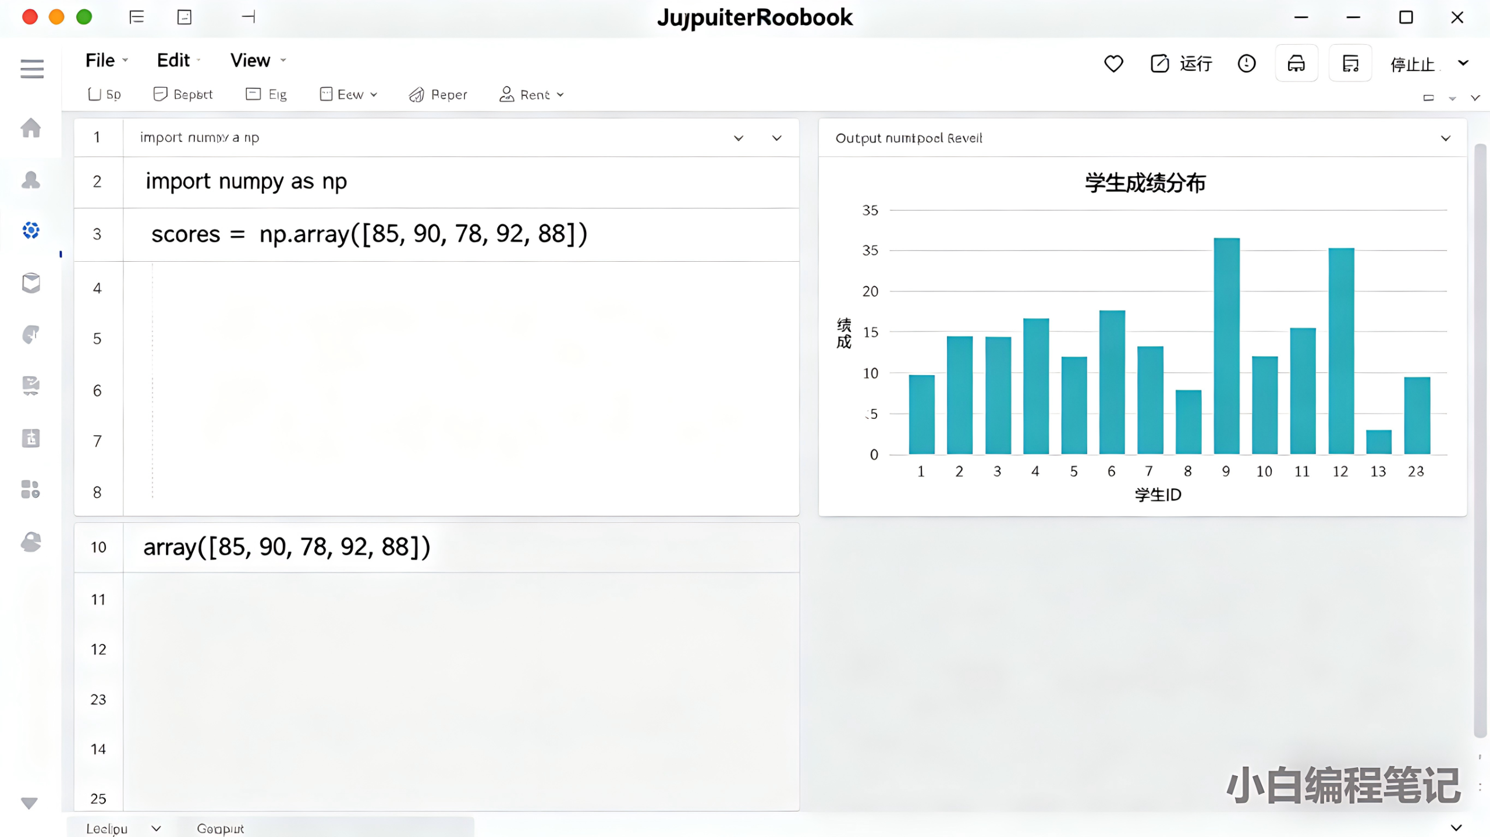Open the Leelipu dropdown at bottom
1490x837 pixels.
pos(123,828)
